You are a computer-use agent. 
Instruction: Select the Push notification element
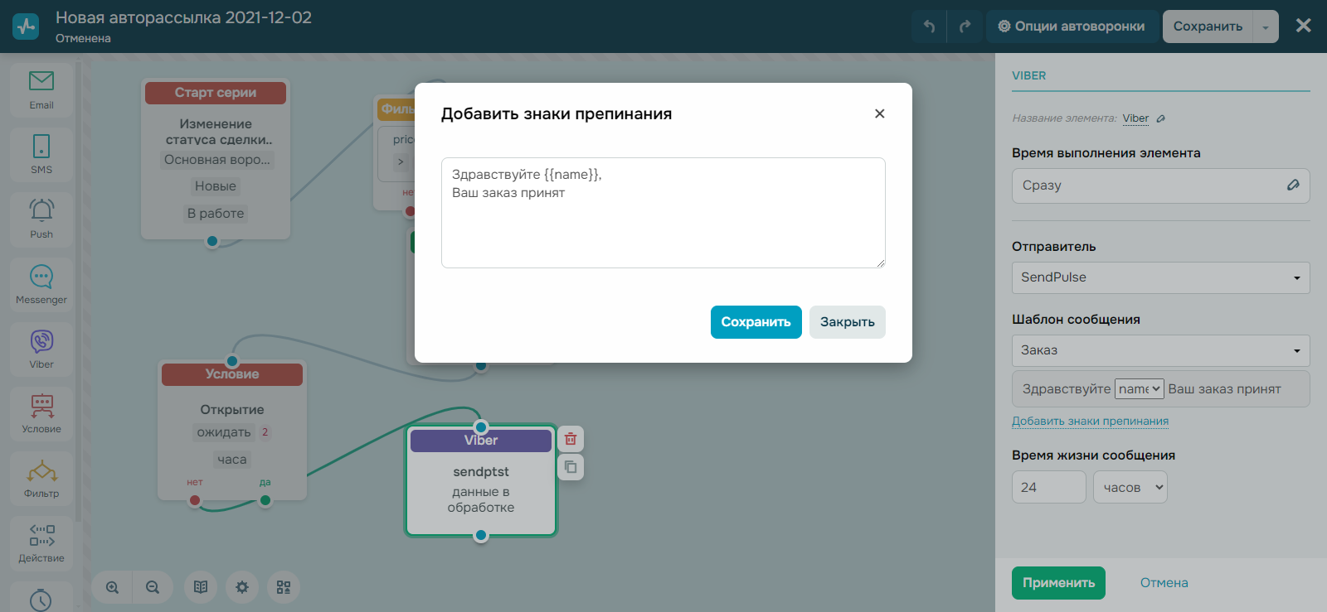click(x=41, y=219)
